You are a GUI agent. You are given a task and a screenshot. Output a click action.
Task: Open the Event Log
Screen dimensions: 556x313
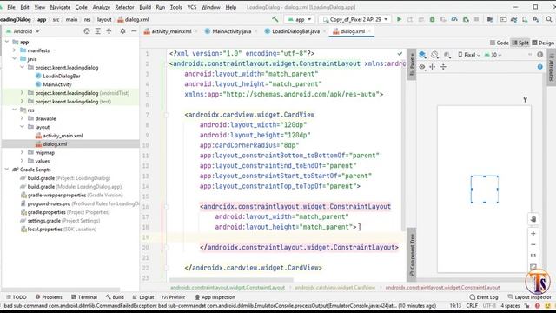(484, 297)
